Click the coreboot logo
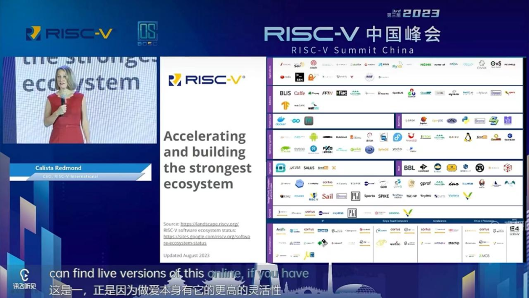This screenshot has height=298, width=529. coord(423,168)
